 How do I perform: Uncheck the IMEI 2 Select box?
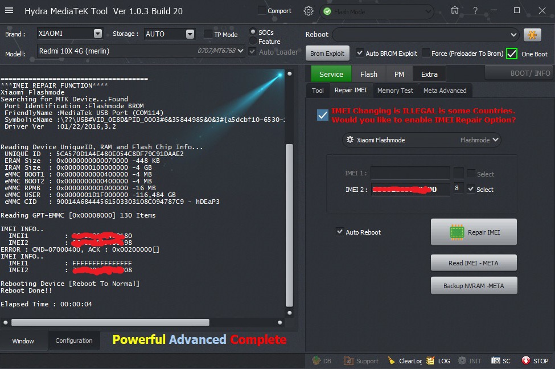[x=470, y=189]
